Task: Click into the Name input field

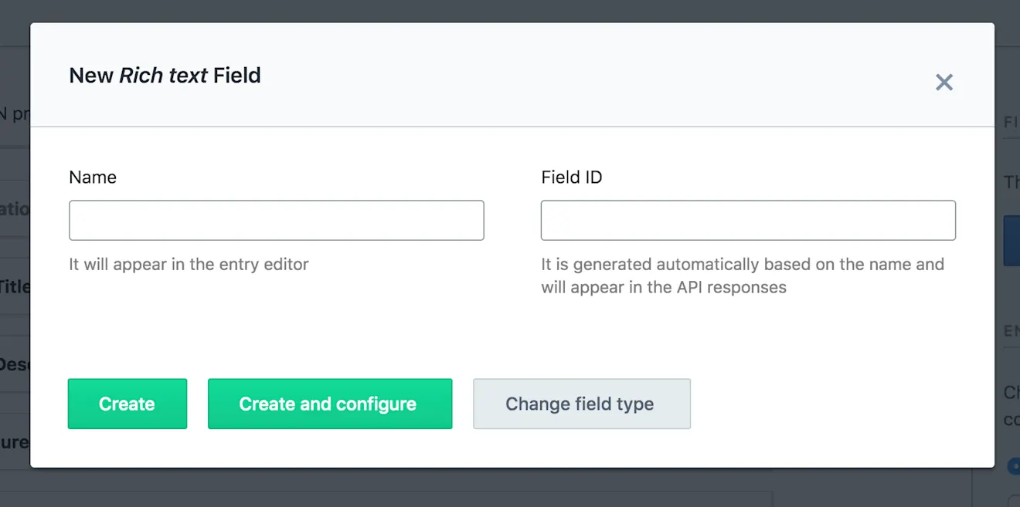Action: [277, 220]
